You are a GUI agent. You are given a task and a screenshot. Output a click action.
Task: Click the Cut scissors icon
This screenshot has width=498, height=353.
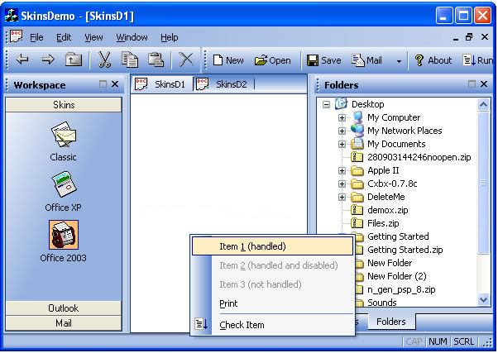pos(104,60)
